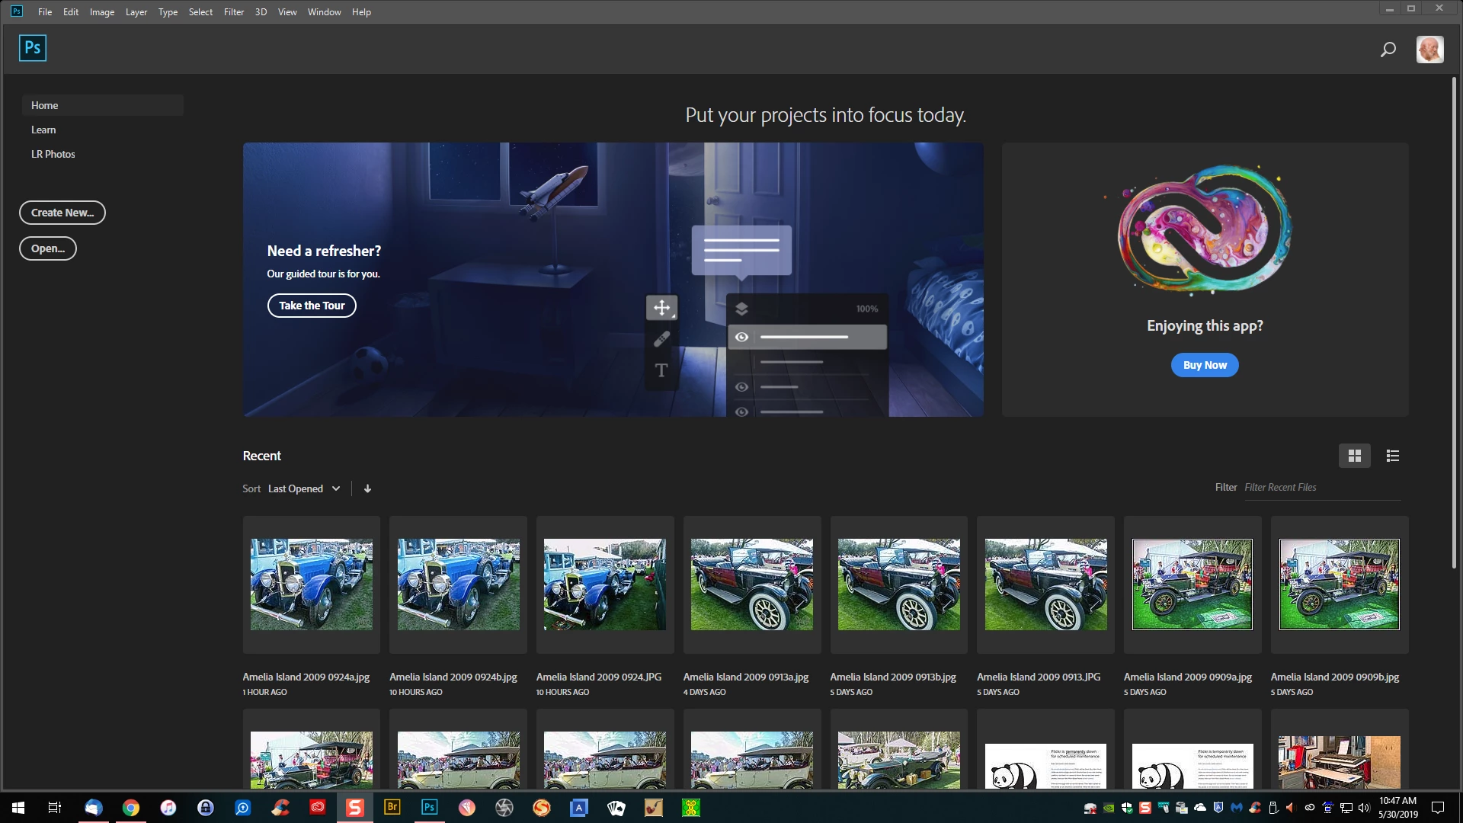The image size is (1463, 823).
Task: Click the blue Buy Now button
Action: point(1204,365)
